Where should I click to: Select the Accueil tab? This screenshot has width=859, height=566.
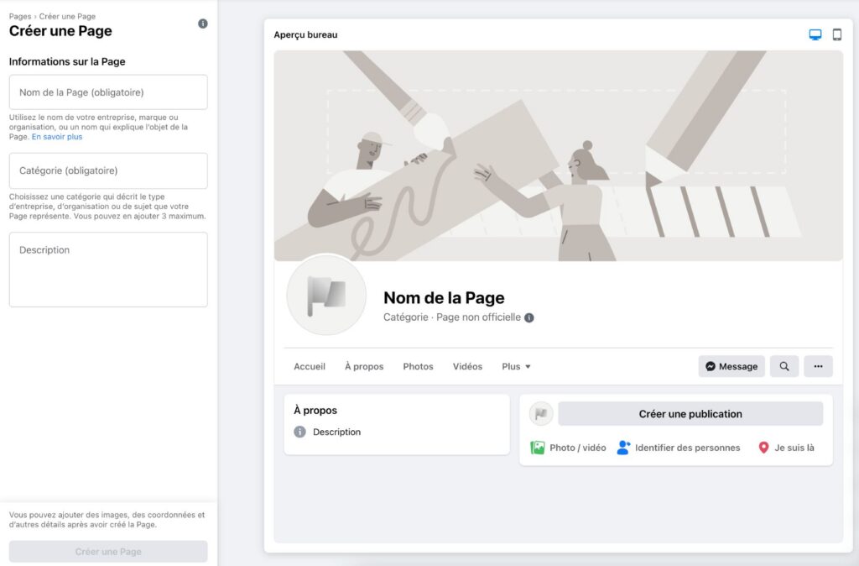(310, 366)
